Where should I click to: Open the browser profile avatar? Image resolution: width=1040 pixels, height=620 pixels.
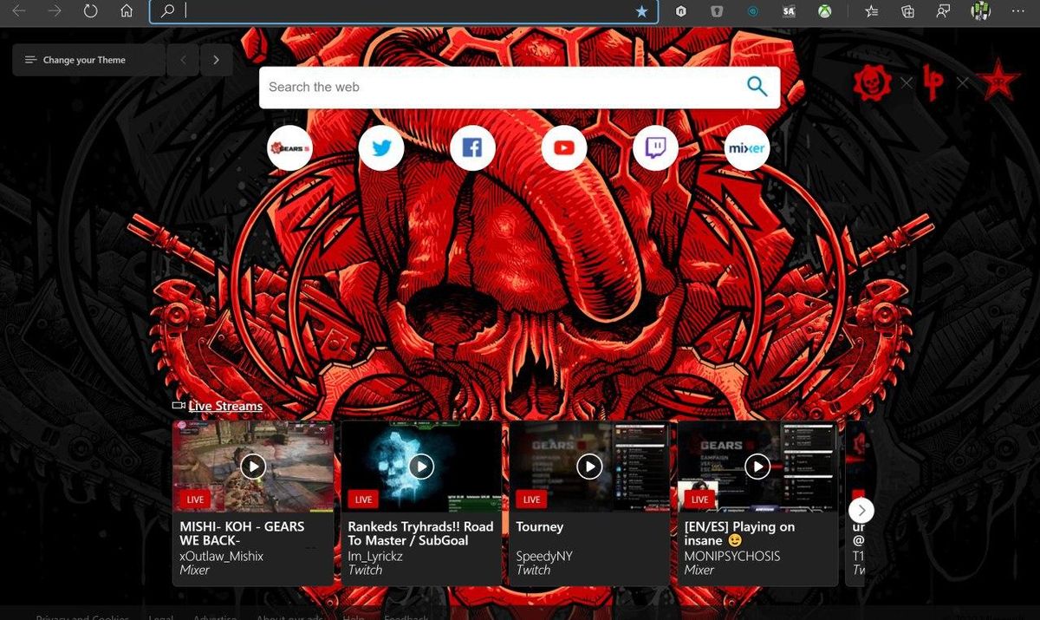pyautogui.click(x=980, y=11)
